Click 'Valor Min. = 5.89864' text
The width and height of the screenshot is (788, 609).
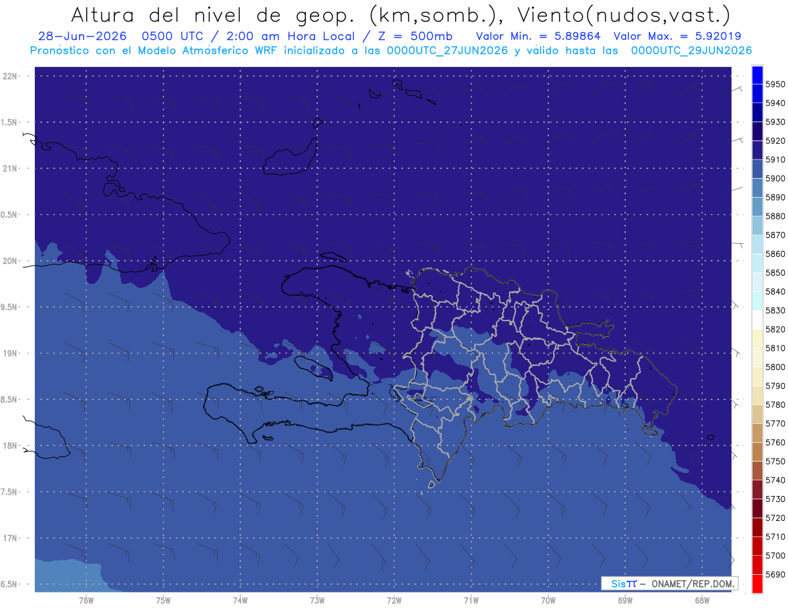click(538, 37)
